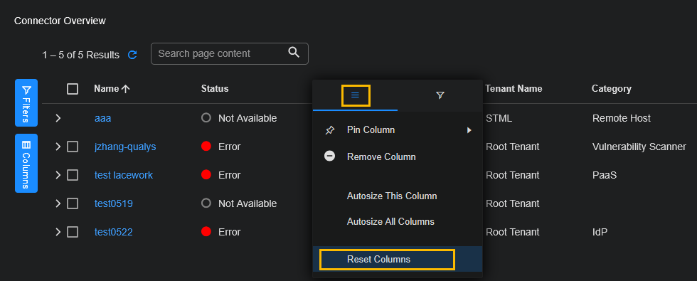Click the Not Available circle icon for aaa

pos(206,118)
